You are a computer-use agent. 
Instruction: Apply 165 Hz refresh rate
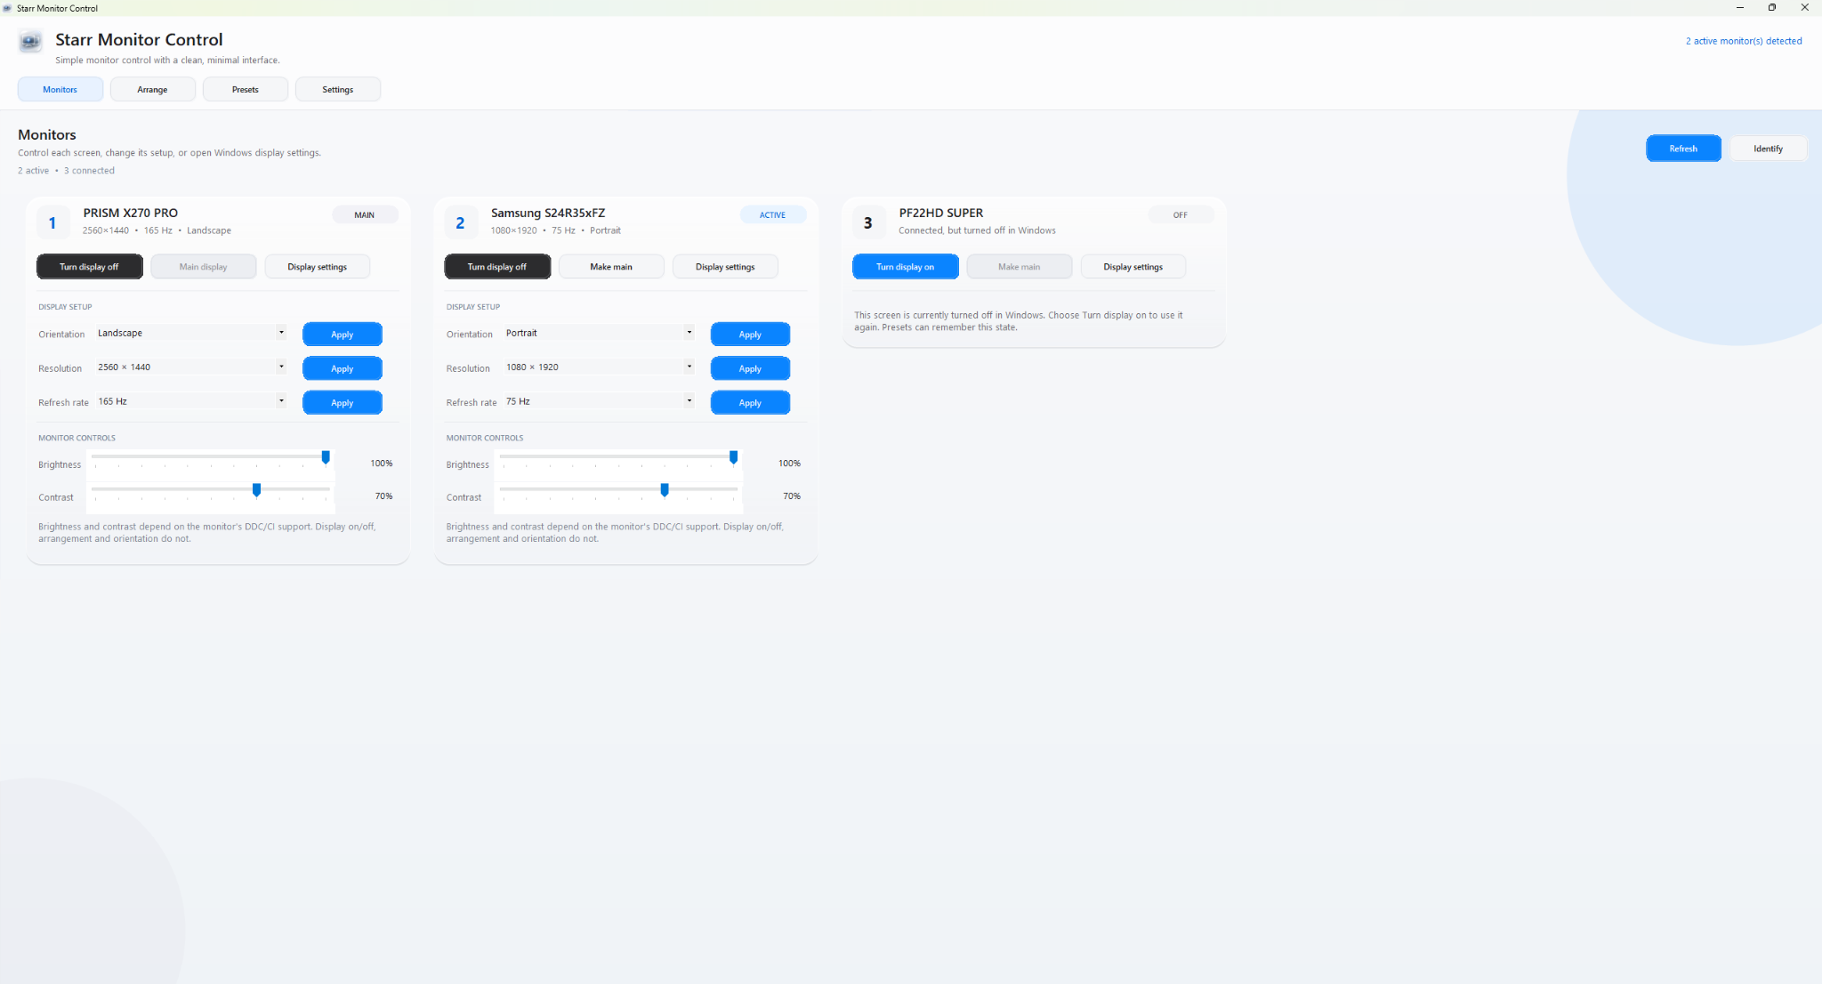343,403
